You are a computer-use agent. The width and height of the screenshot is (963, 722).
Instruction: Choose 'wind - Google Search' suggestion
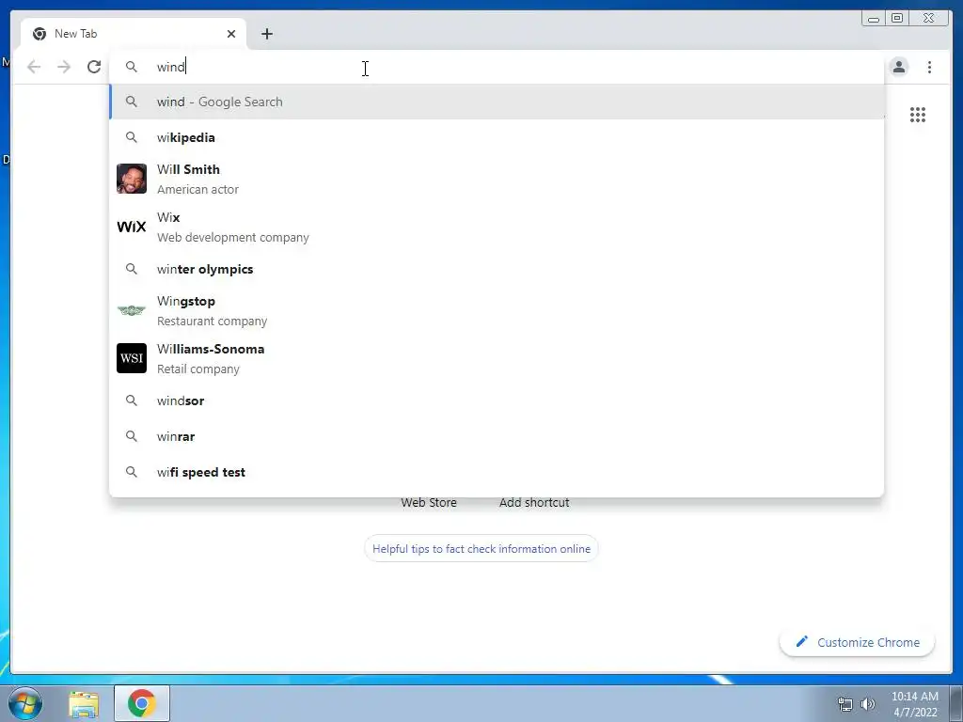pos(497,102)
